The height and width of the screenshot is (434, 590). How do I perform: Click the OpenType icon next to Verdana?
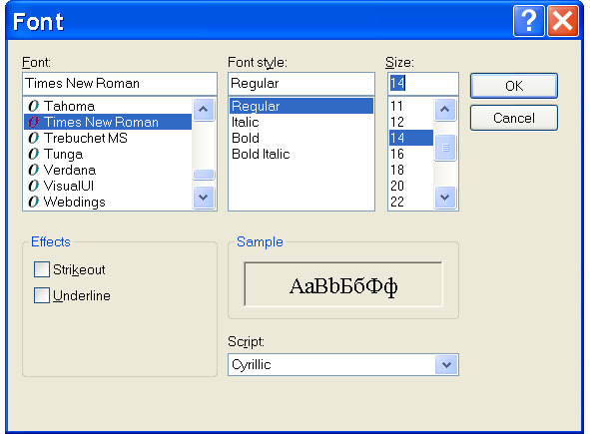point(34,170)
